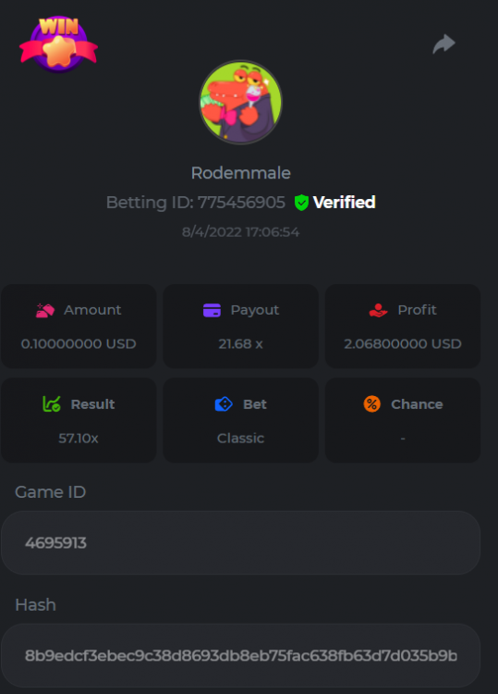
Task: Click the 2.06800000 USD profit value
Action: 403,344
